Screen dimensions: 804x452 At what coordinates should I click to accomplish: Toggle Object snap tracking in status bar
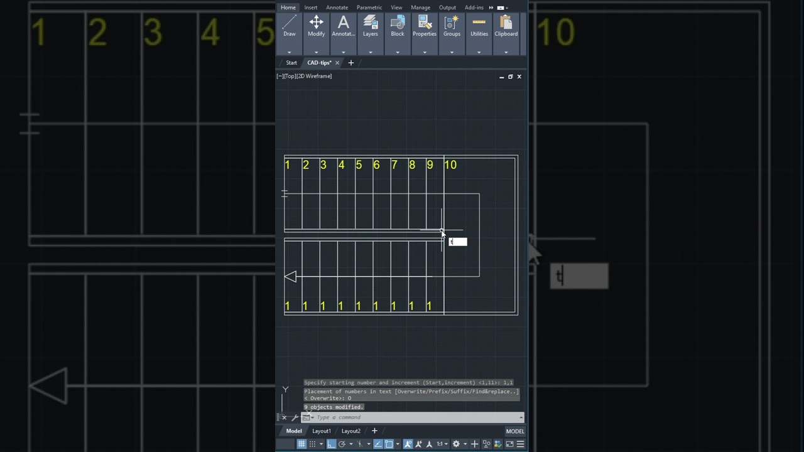pyautogui.click(x=378, y=444)
